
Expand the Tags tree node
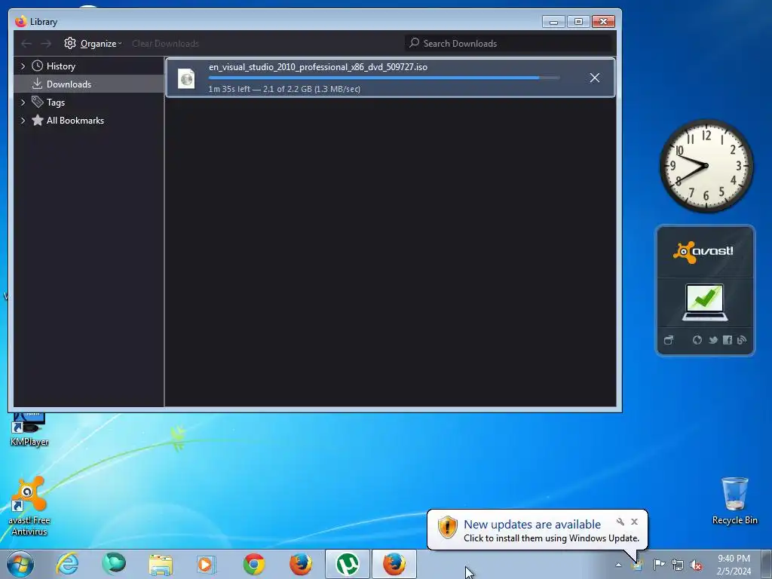23,103
